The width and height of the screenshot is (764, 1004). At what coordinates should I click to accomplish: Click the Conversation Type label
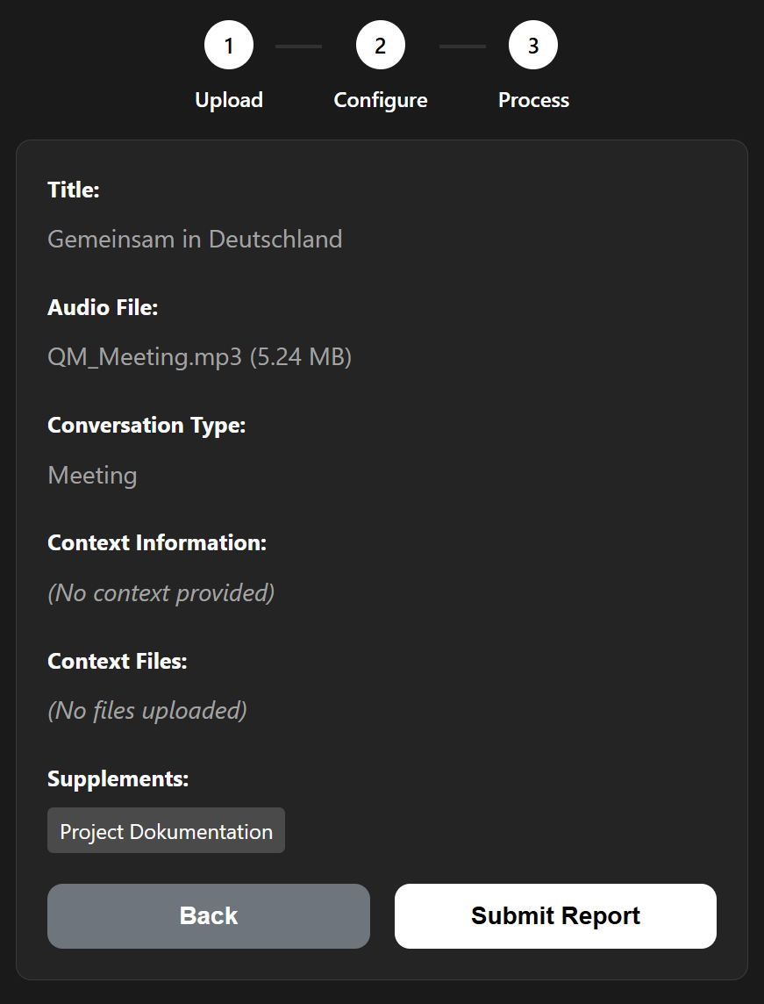pyautogui.click(x=146, y=425)
